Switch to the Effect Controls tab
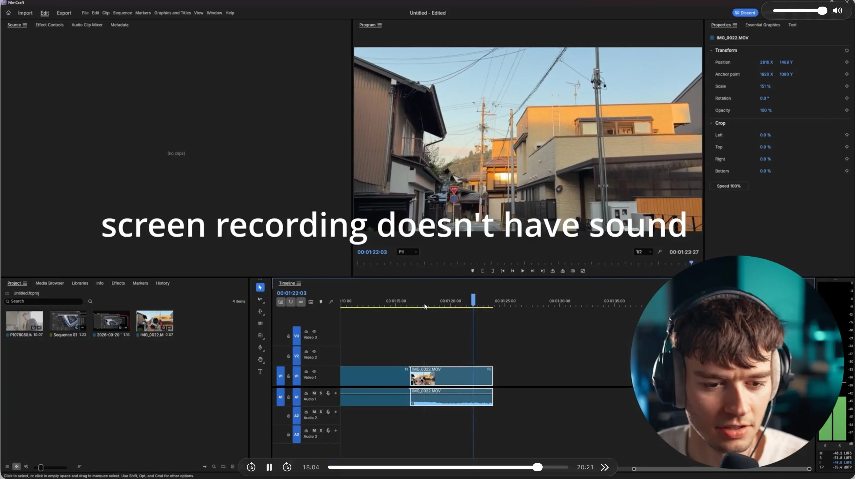Viewport: 855px width, 479px height. pyautogui.click(x=49, y=25)
